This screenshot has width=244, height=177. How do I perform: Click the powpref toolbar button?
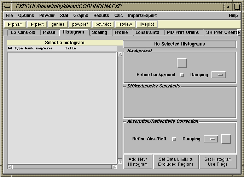click(x=80, y=24)
